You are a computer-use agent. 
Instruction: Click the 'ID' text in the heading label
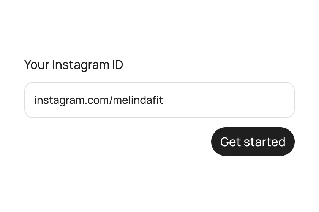click(118, 65)
